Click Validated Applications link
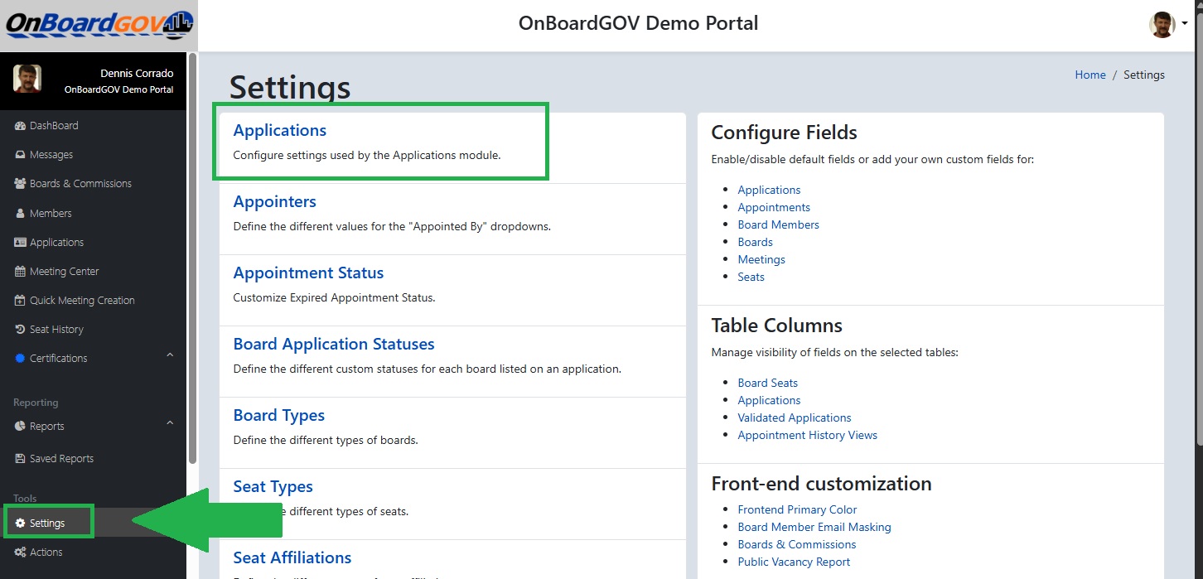The image size is (1203, 579). 795,417
